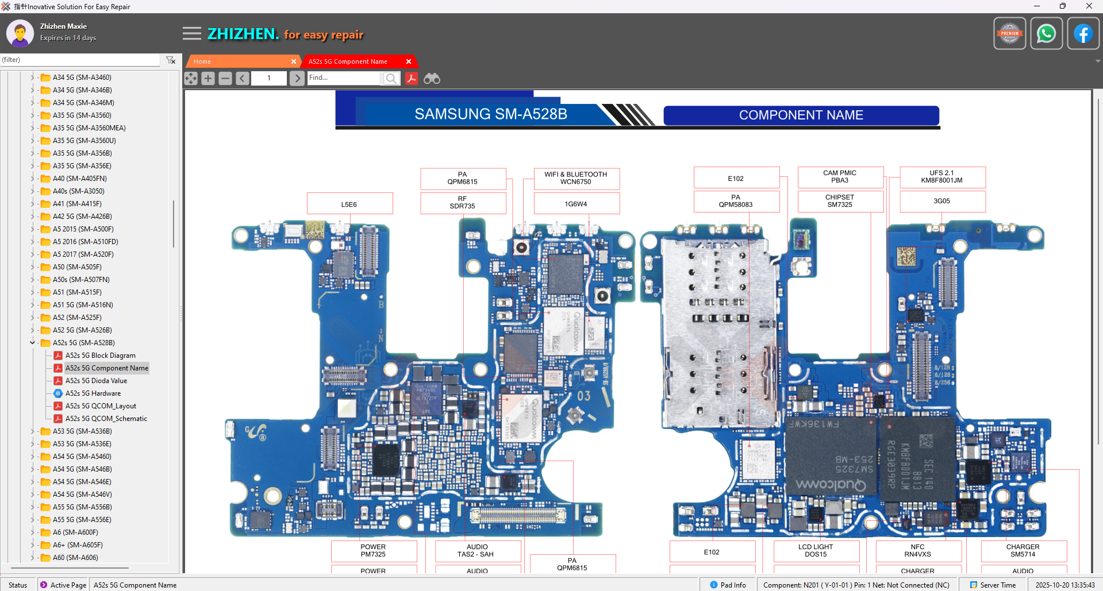Open A52s 5G Hardware item

click(93, 393)
